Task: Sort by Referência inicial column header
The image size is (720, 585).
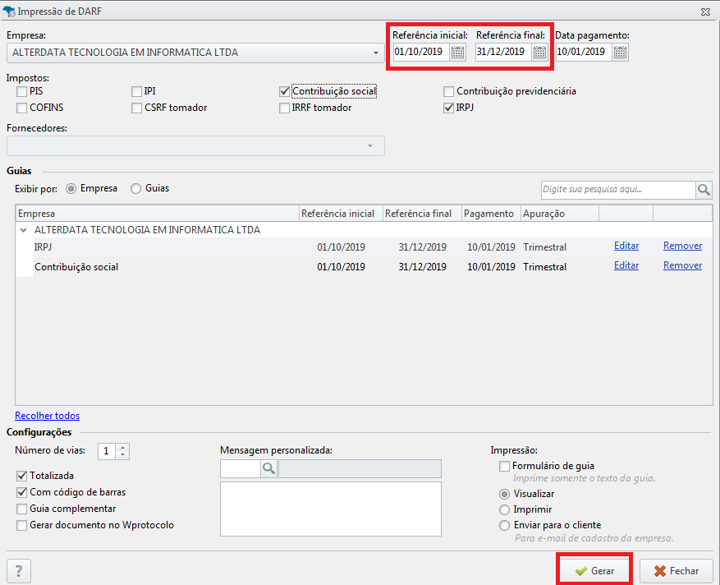Action: [x=342, y=214]
